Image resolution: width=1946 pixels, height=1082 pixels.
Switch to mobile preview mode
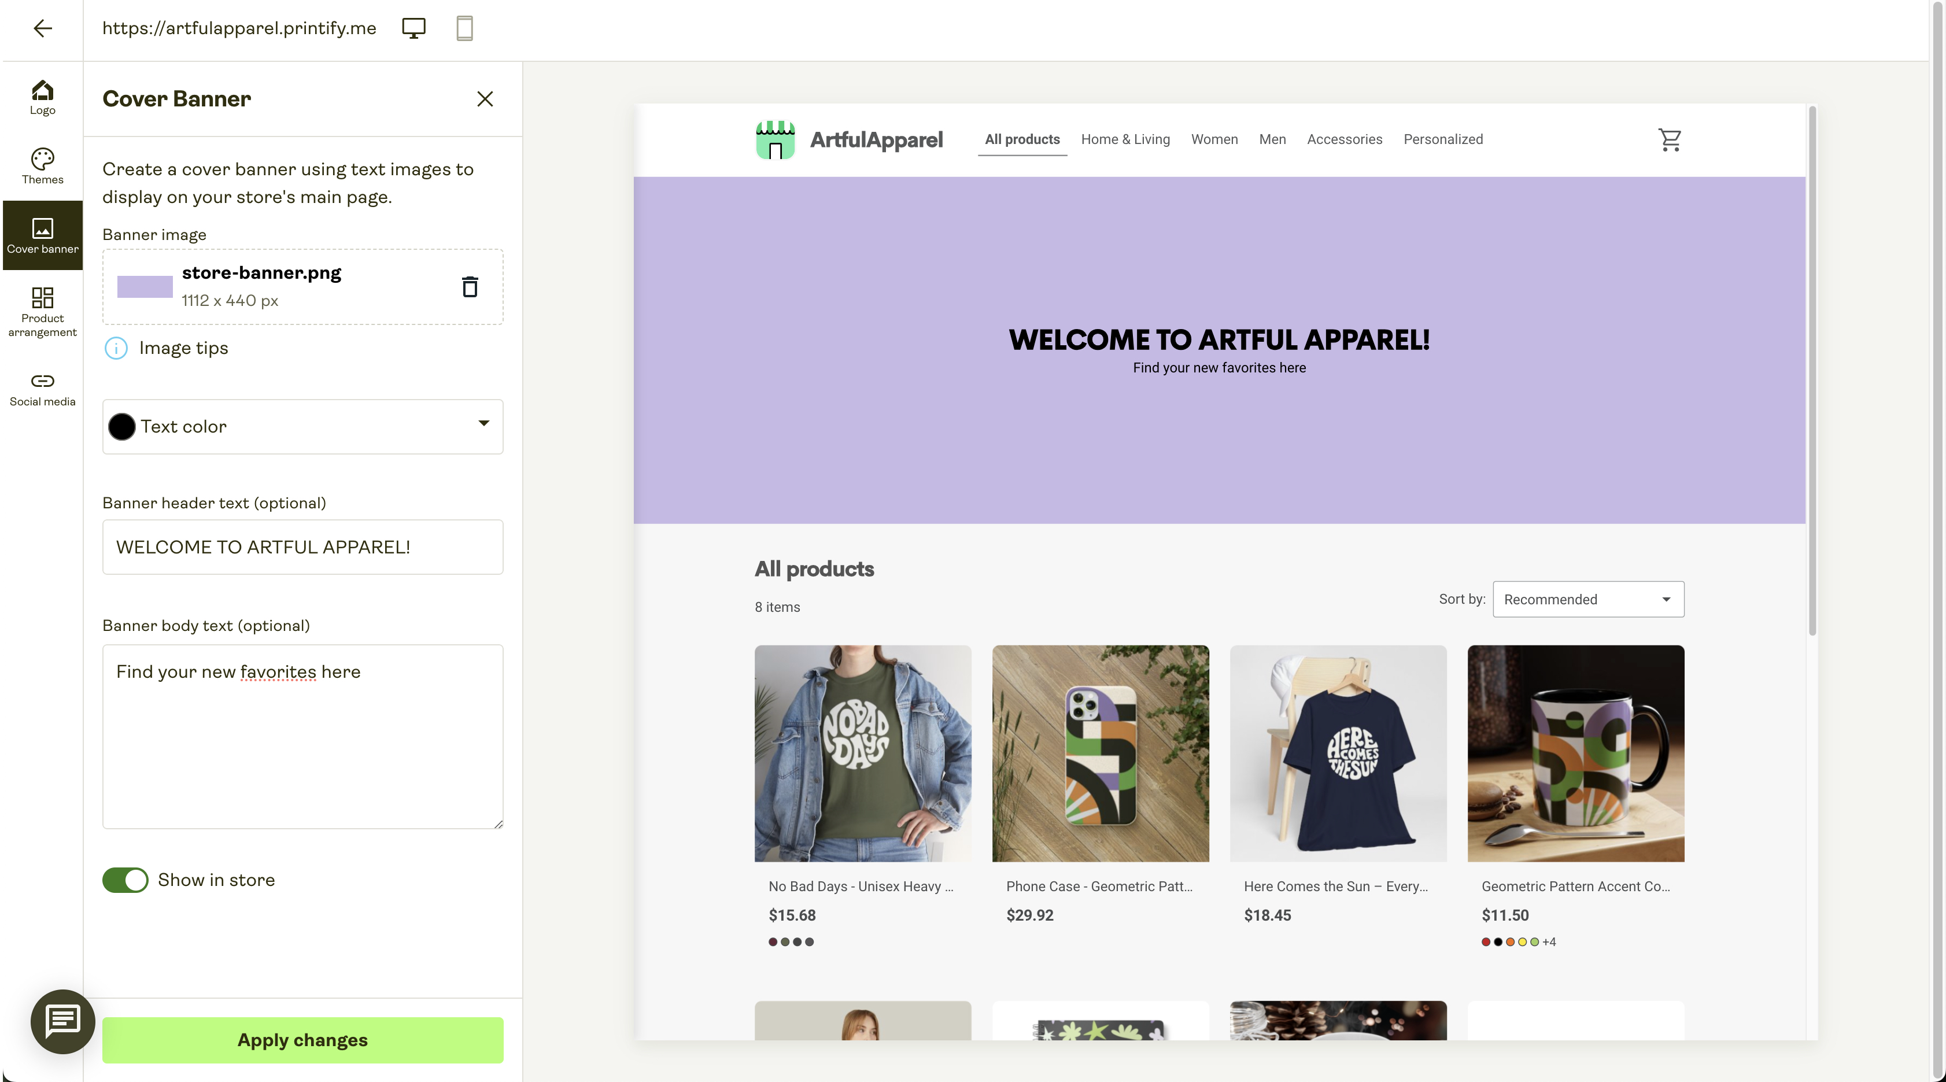click(464, 28)
